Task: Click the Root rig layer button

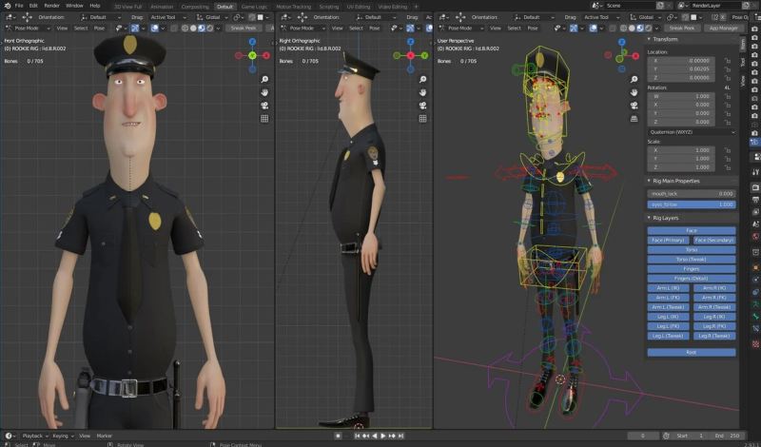Action: (x=692, y=352)
